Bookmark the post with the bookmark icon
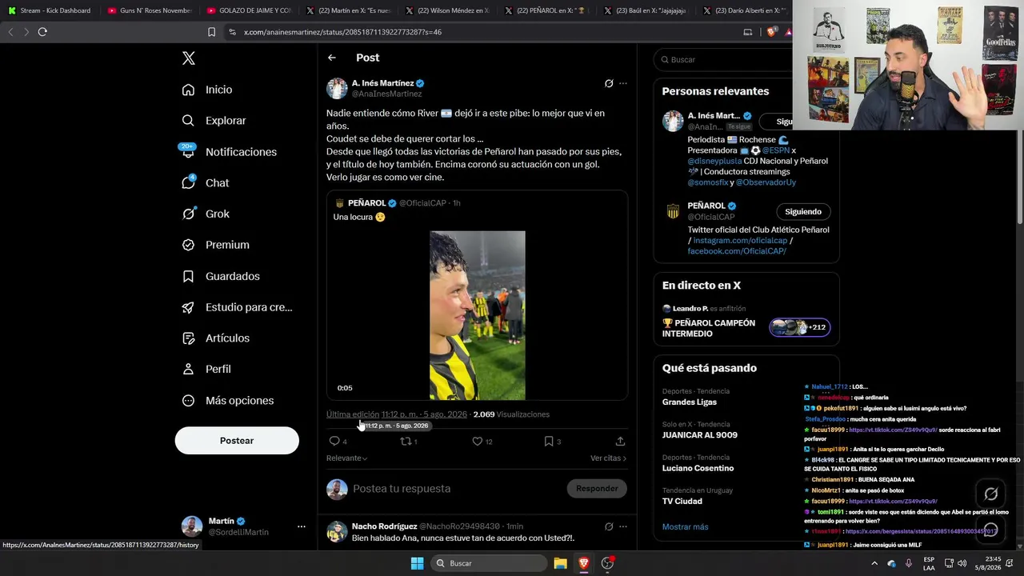The image size is (1024, 576). click(x=549, y=441)
